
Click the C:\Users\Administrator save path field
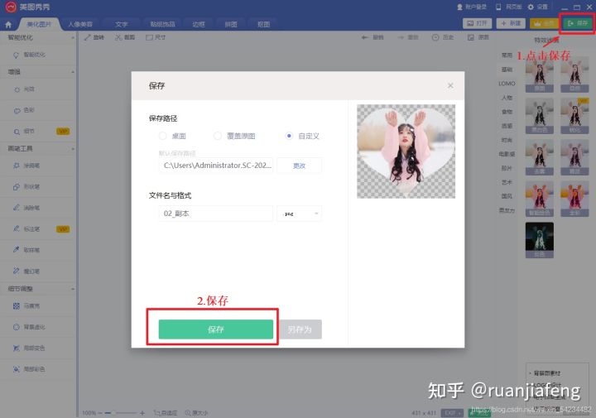click(x=216, y=166)
